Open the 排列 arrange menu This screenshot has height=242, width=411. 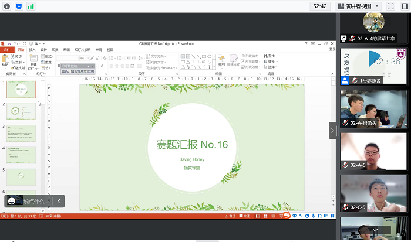221,62
